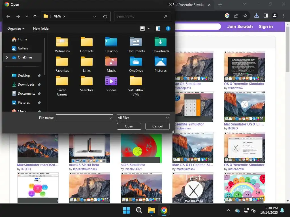Viewport: 290px width, 217px height.
Task: Click VM6 in the address breadcrumb
Action: click(x=57, y=16)
